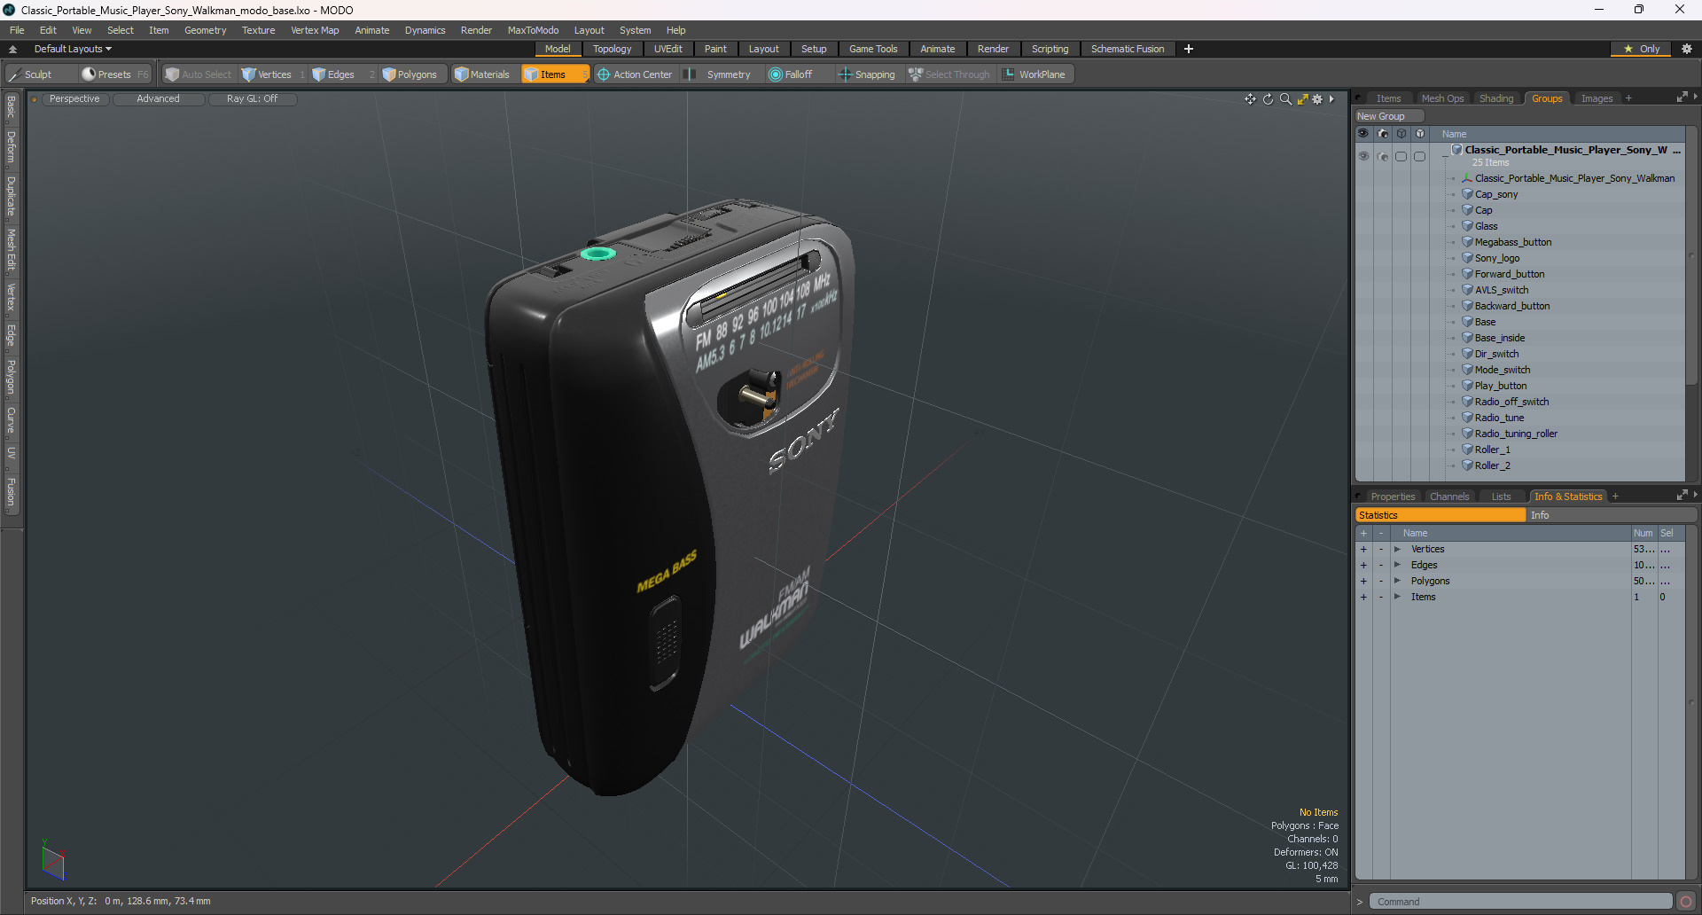
Task: Expand the Info & Statistics panel to full size
Action: point(1682,496)
